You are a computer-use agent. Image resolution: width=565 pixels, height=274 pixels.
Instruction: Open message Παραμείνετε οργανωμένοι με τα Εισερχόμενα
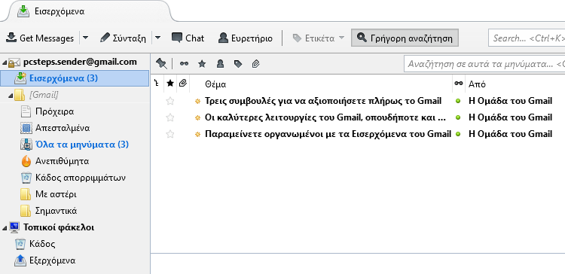click(x=328, y=134)
